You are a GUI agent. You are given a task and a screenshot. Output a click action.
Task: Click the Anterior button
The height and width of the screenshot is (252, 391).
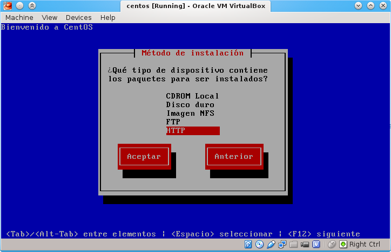pyautogui.click(x=234, y=157)
